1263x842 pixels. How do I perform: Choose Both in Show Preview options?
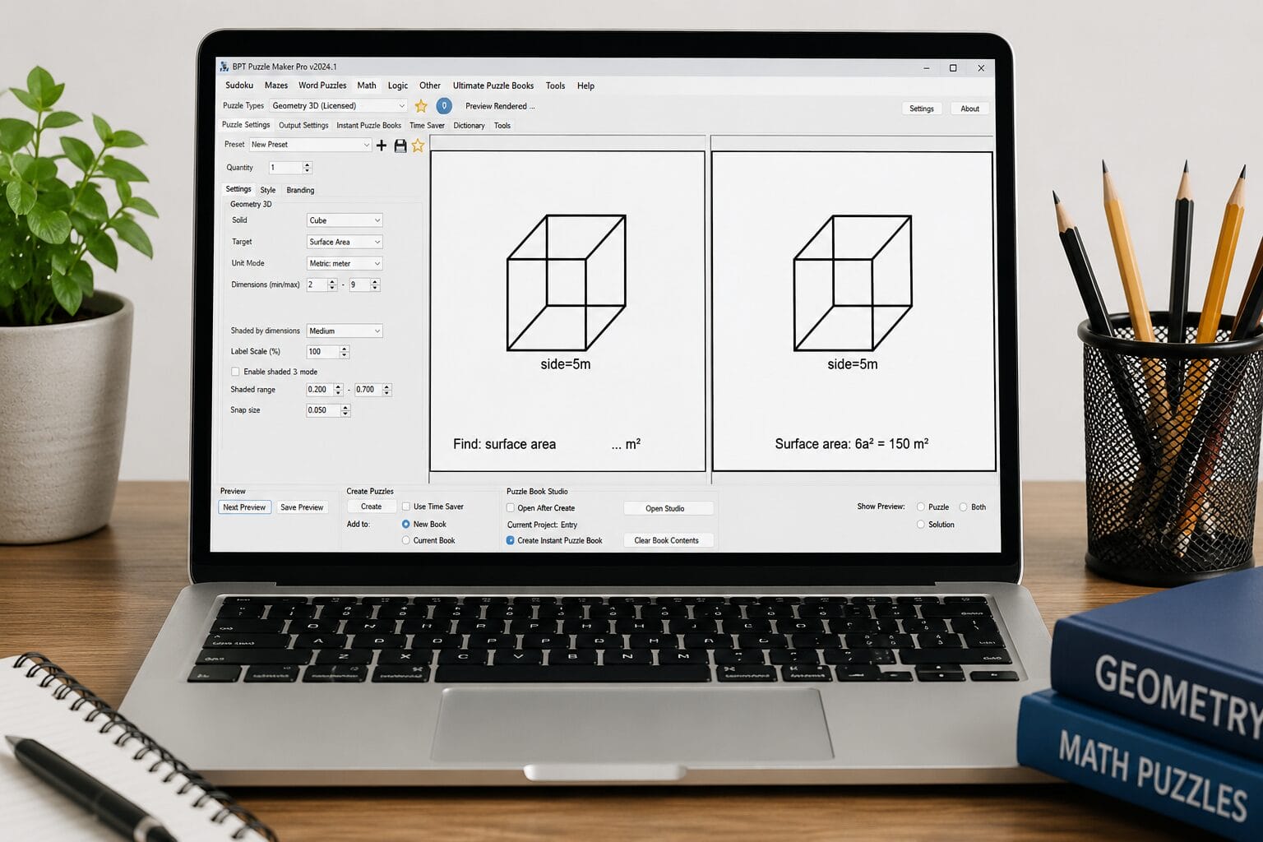[963, 507]
